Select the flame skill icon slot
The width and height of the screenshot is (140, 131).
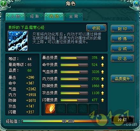[50, 109]
